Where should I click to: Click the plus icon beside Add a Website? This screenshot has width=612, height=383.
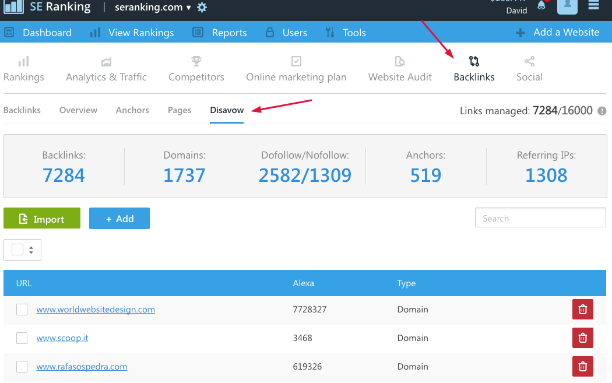tap(520, 33)
